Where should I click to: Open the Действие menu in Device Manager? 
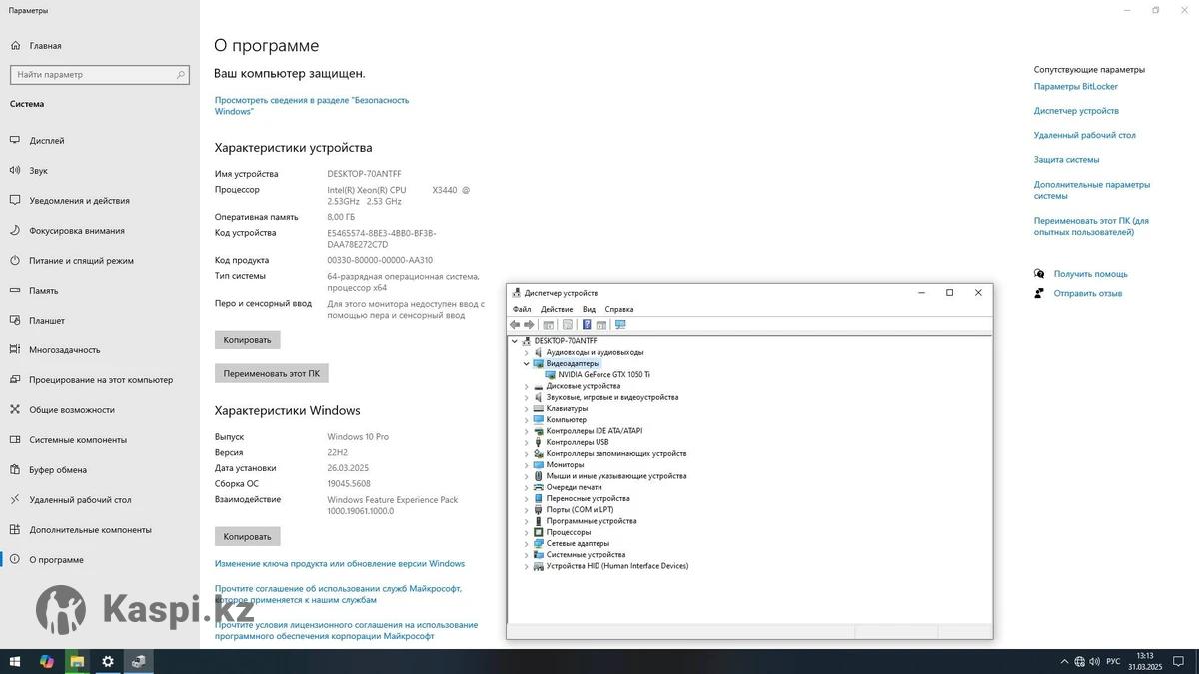[x=557, y=310]
